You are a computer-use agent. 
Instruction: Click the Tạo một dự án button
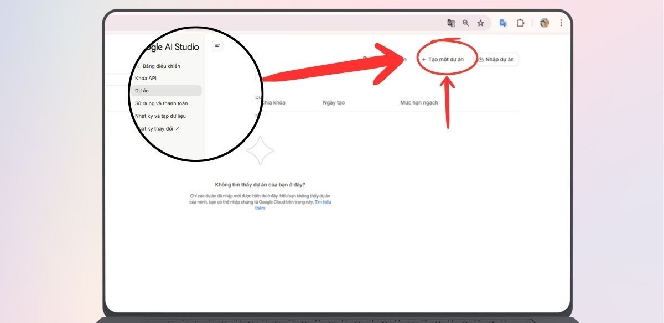point(443,59)
